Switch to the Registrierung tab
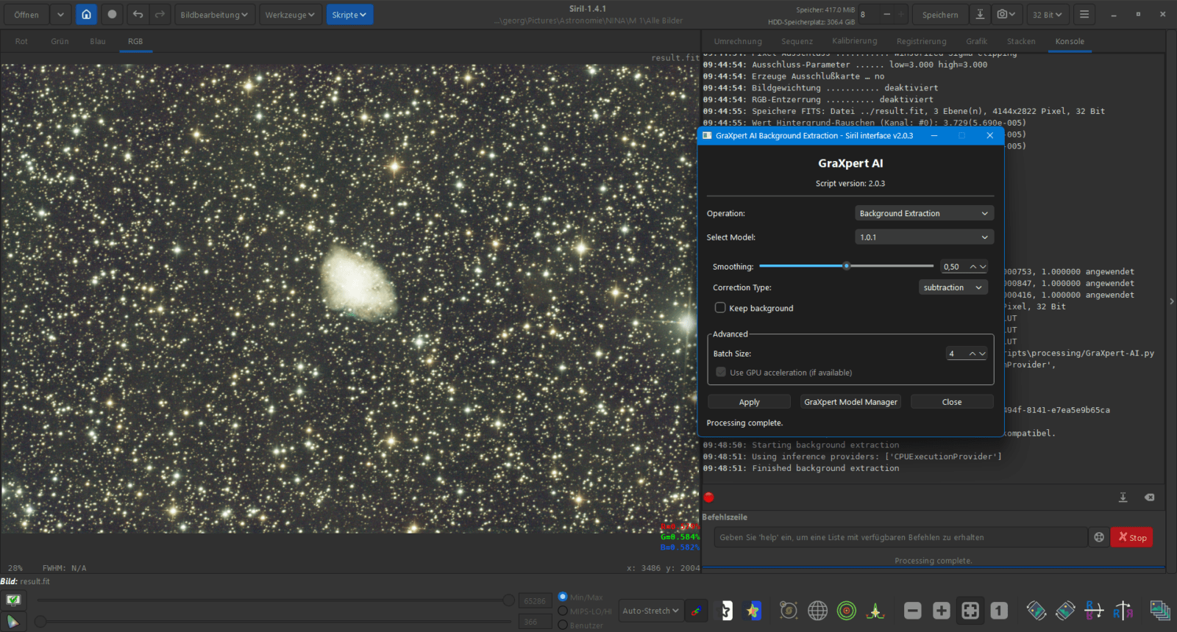The width and height of the screenshot is (1177, 632). (x=921, y=41)
